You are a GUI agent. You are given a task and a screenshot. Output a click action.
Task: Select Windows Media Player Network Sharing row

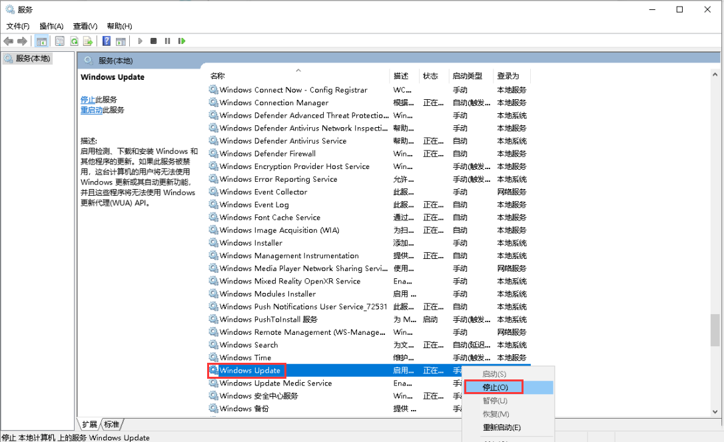coord(370,268)
